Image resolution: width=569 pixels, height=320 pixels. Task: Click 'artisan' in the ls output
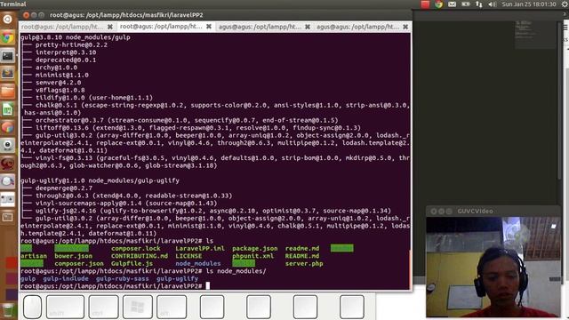[34, 256]
